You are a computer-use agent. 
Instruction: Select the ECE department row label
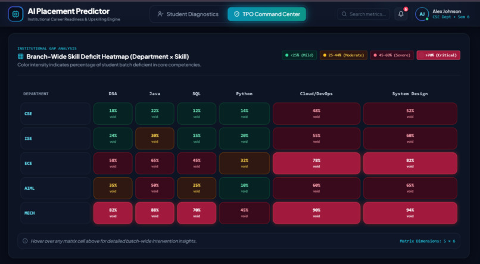(55, 163)
